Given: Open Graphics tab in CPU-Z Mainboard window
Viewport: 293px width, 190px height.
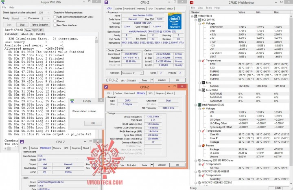Looking at the screenshot, I should coord(76,148).
